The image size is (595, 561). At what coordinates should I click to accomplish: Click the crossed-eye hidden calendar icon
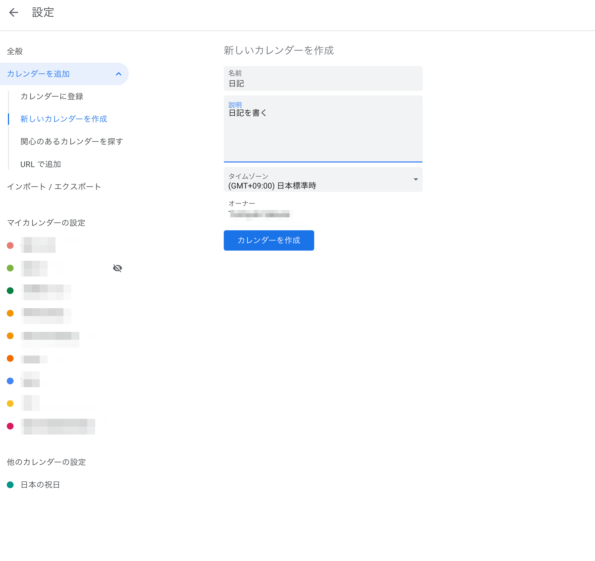tap(117, 268)
